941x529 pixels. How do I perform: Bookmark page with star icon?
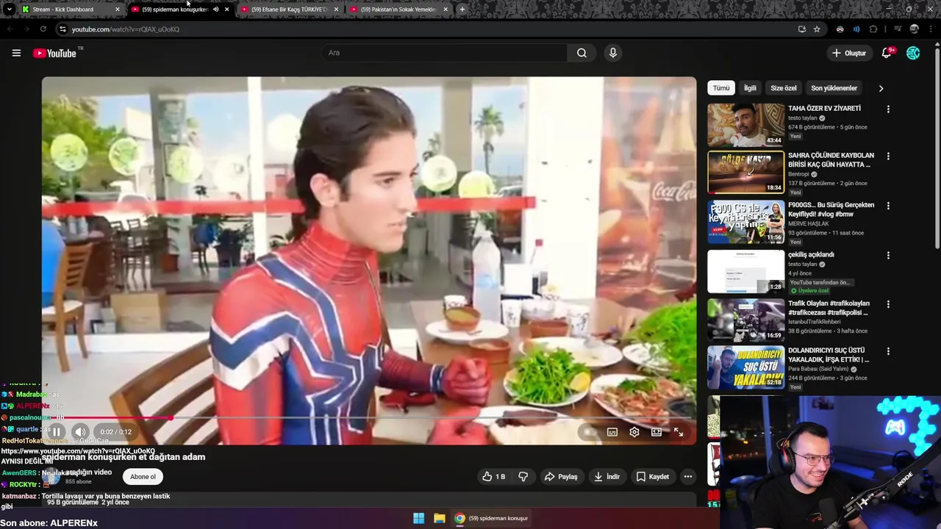[x=817, y=29]
